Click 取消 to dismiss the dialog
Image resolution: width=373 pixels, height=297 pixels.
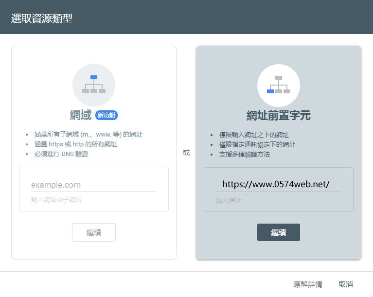pyautogui.click(x=346, y=284)
